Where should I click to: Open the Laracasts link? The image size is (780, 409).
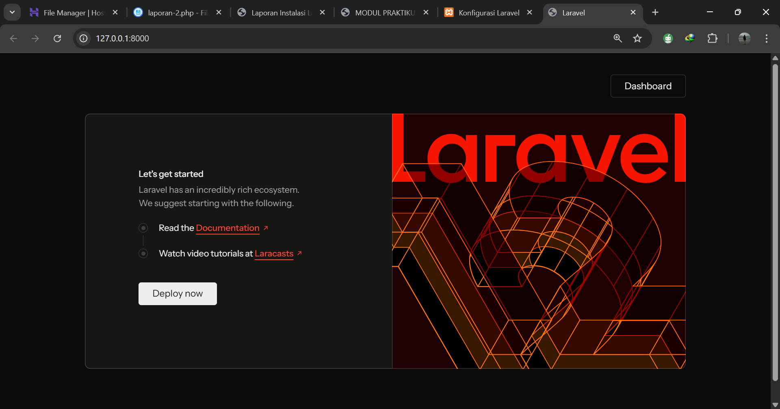(273, 253)
